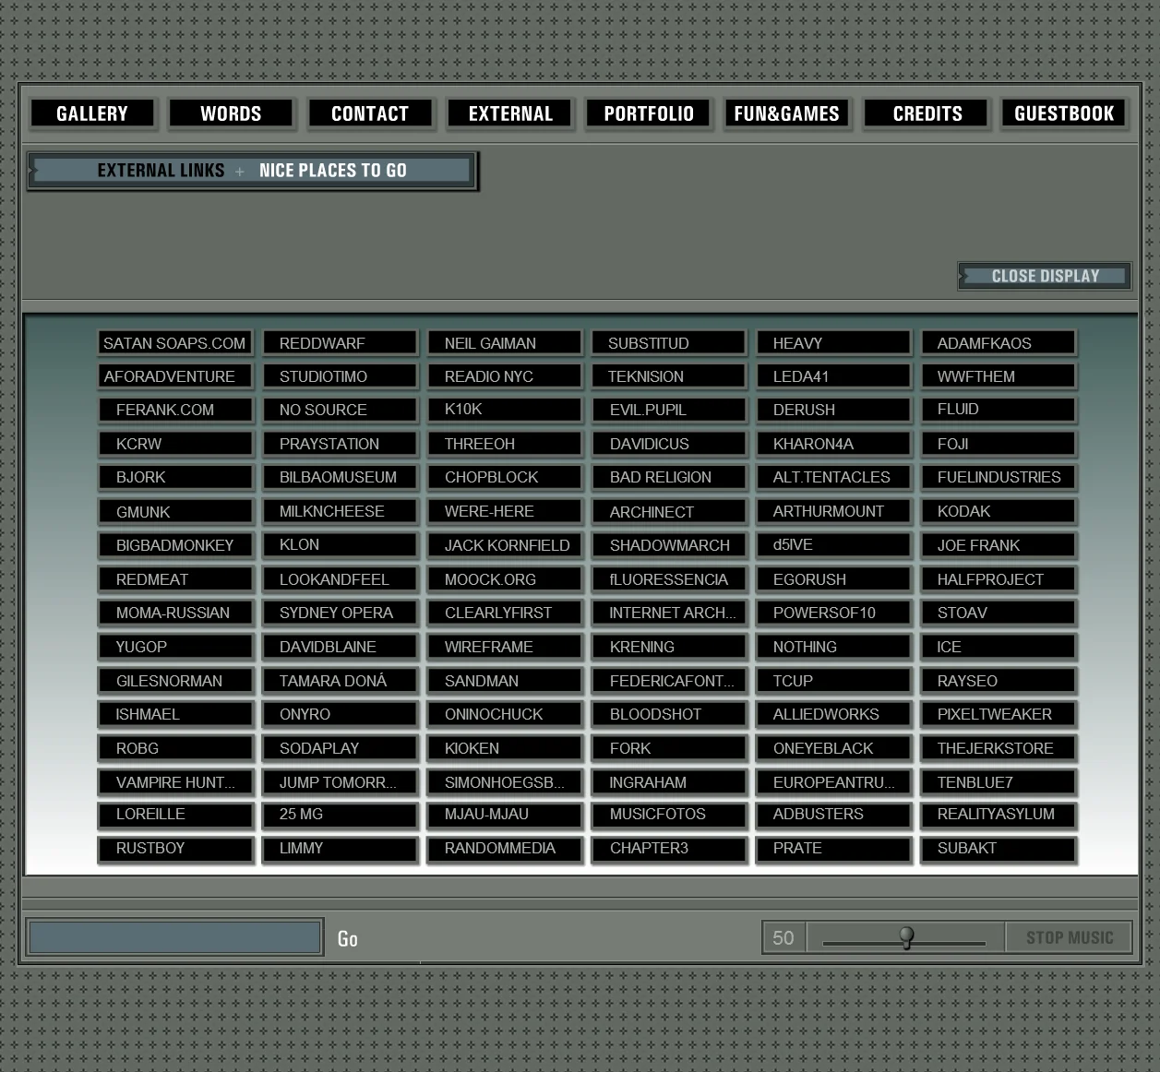Visit the ALT.TENTACLES link
This screenshot has height=1072, width=1160.
(833, 477)
